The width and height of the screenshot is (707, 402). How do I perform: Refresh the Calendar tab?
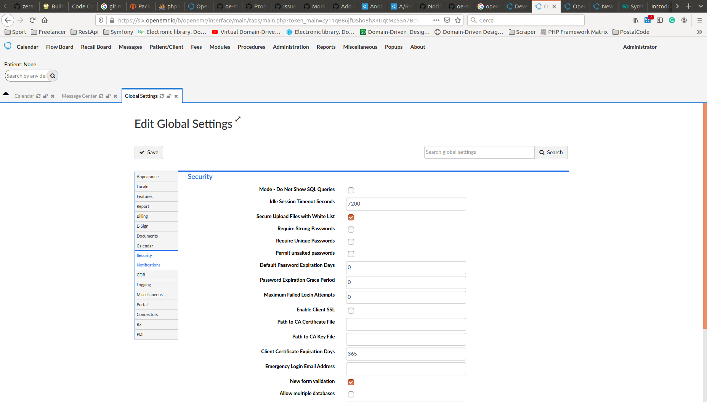click(x=38, y=96)
